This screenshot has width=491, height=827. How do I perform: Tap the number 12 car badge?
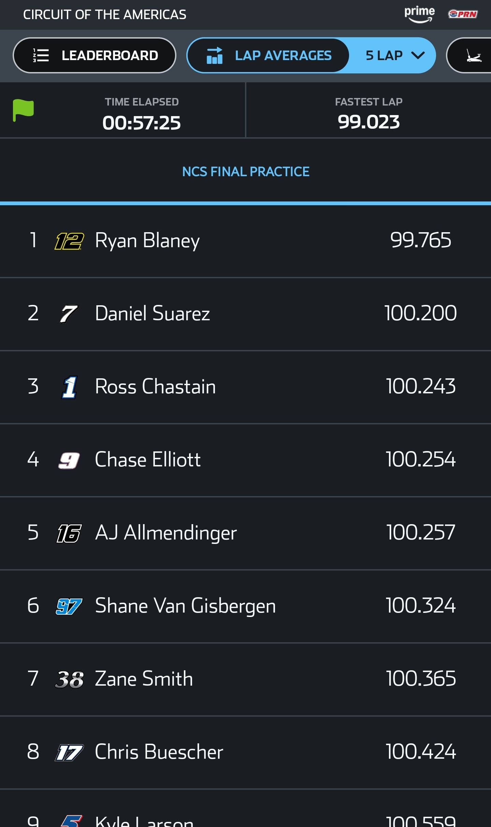pyautogui.click(x=69, y=241)
